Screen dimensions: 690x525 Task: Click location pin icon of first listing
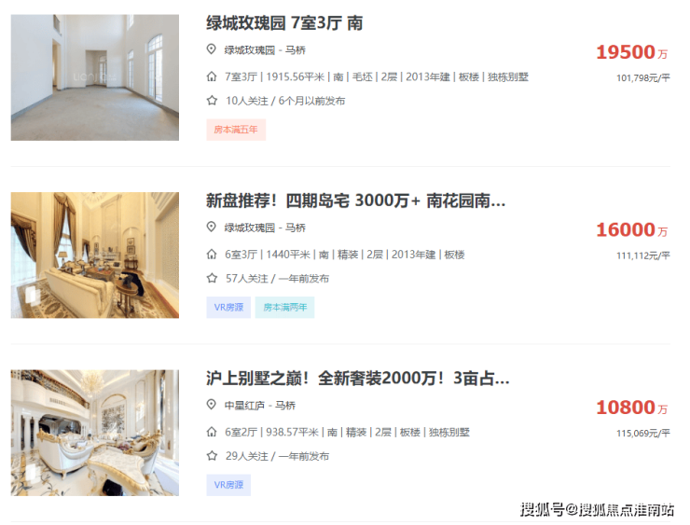212,49
